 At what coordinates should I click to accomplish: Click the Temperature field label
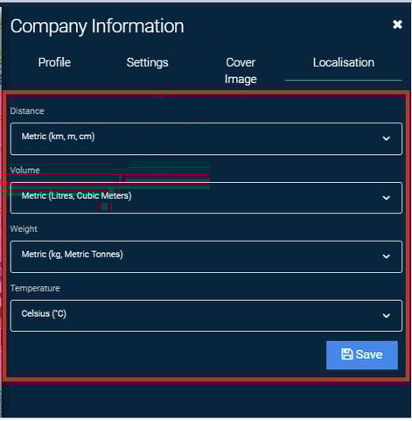(x=35, y=288)
